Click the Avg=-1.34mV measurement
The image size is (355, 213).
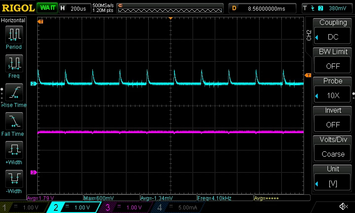point(169,198)
